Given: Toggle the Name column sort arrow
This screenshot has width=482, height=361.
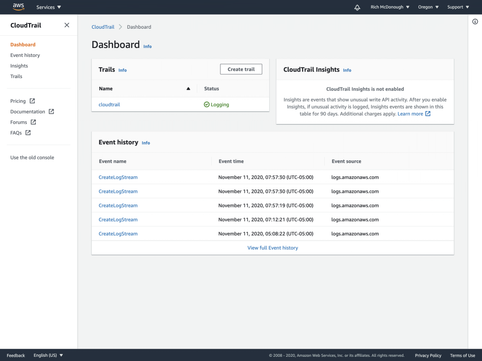Looking at the screenshot, I should (188, 88).
